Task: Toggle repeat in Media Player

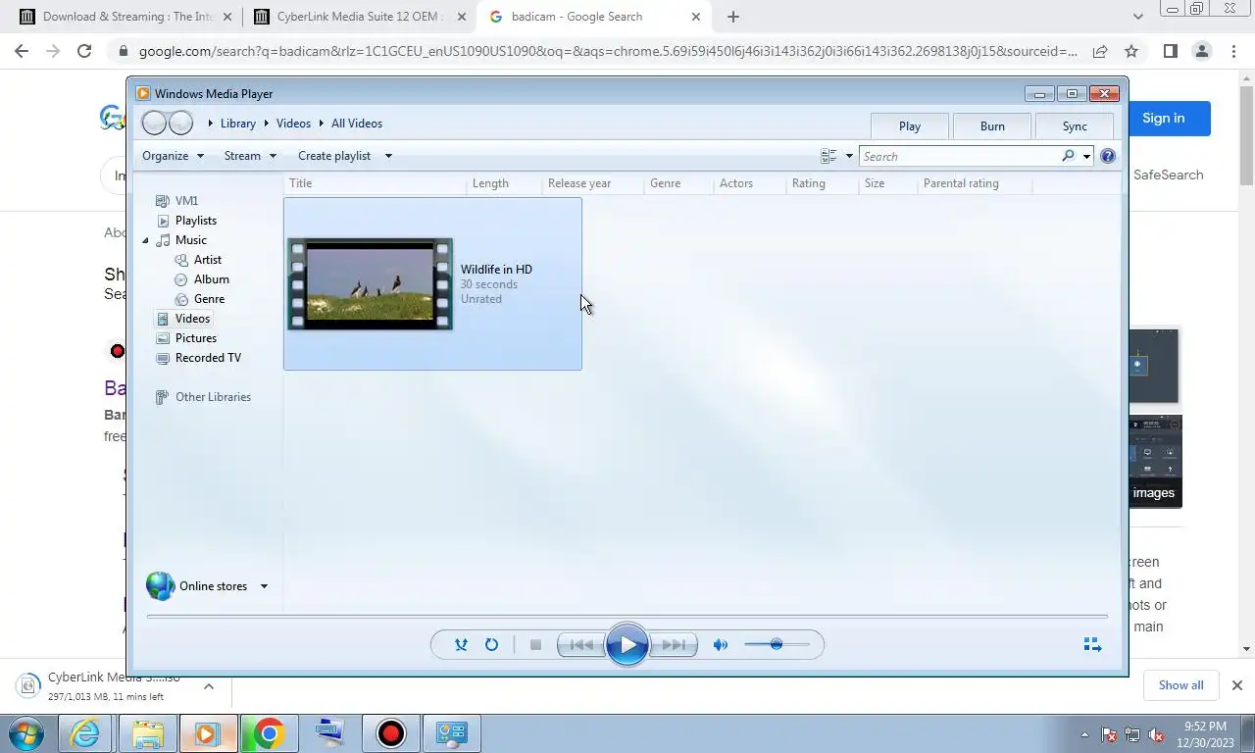Action: click(491, 645)
